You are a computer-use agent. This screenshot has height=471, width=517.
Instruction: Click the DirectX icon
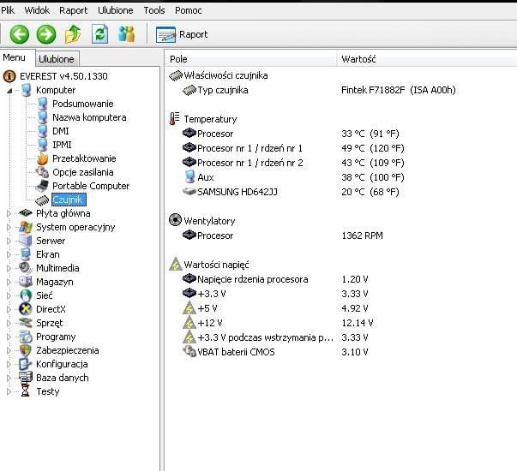point(26,309)
